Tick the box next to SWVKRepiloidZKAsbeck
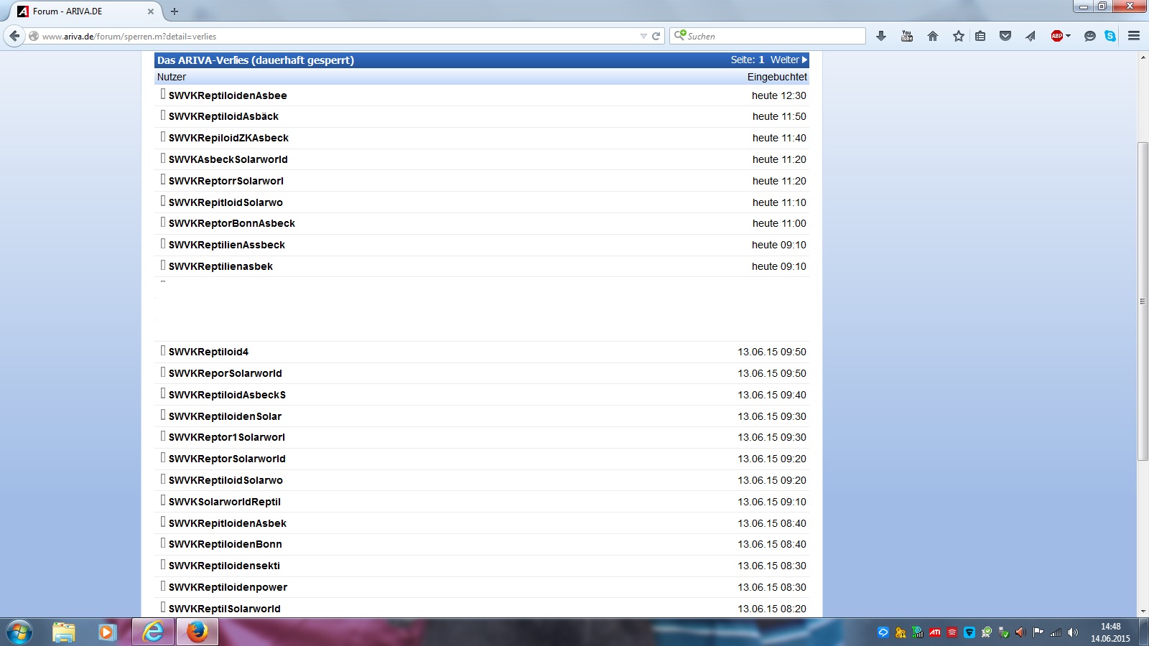 click(163, 136)
